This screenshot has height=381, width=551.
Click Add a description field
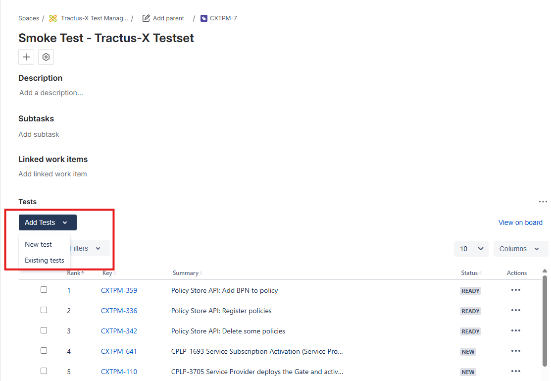[x=51, y=93]
